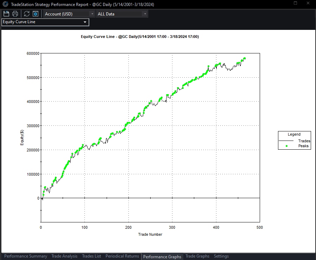Click the Print report icon
This screenshot has width=316, height=260.
[x=15, y=14]
